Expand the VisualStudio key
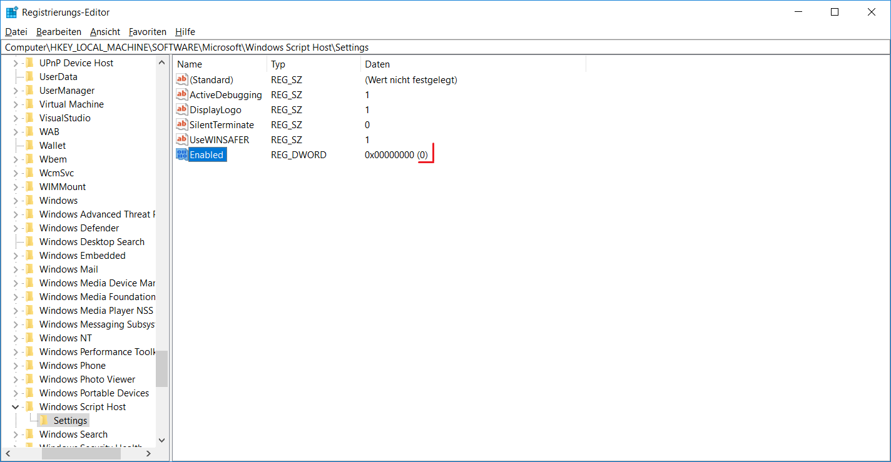The image size is (891, 462). (16, 118)
